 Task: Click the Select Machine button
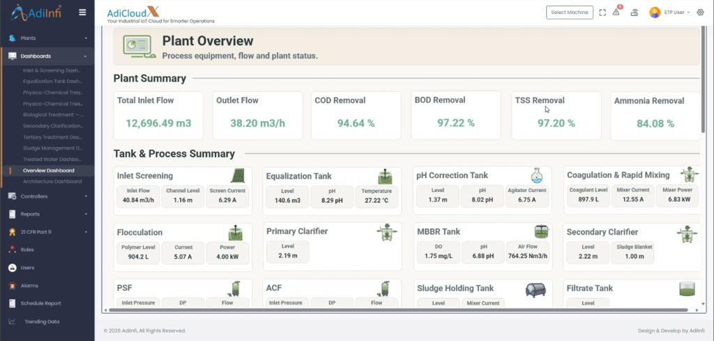[570, 13]
